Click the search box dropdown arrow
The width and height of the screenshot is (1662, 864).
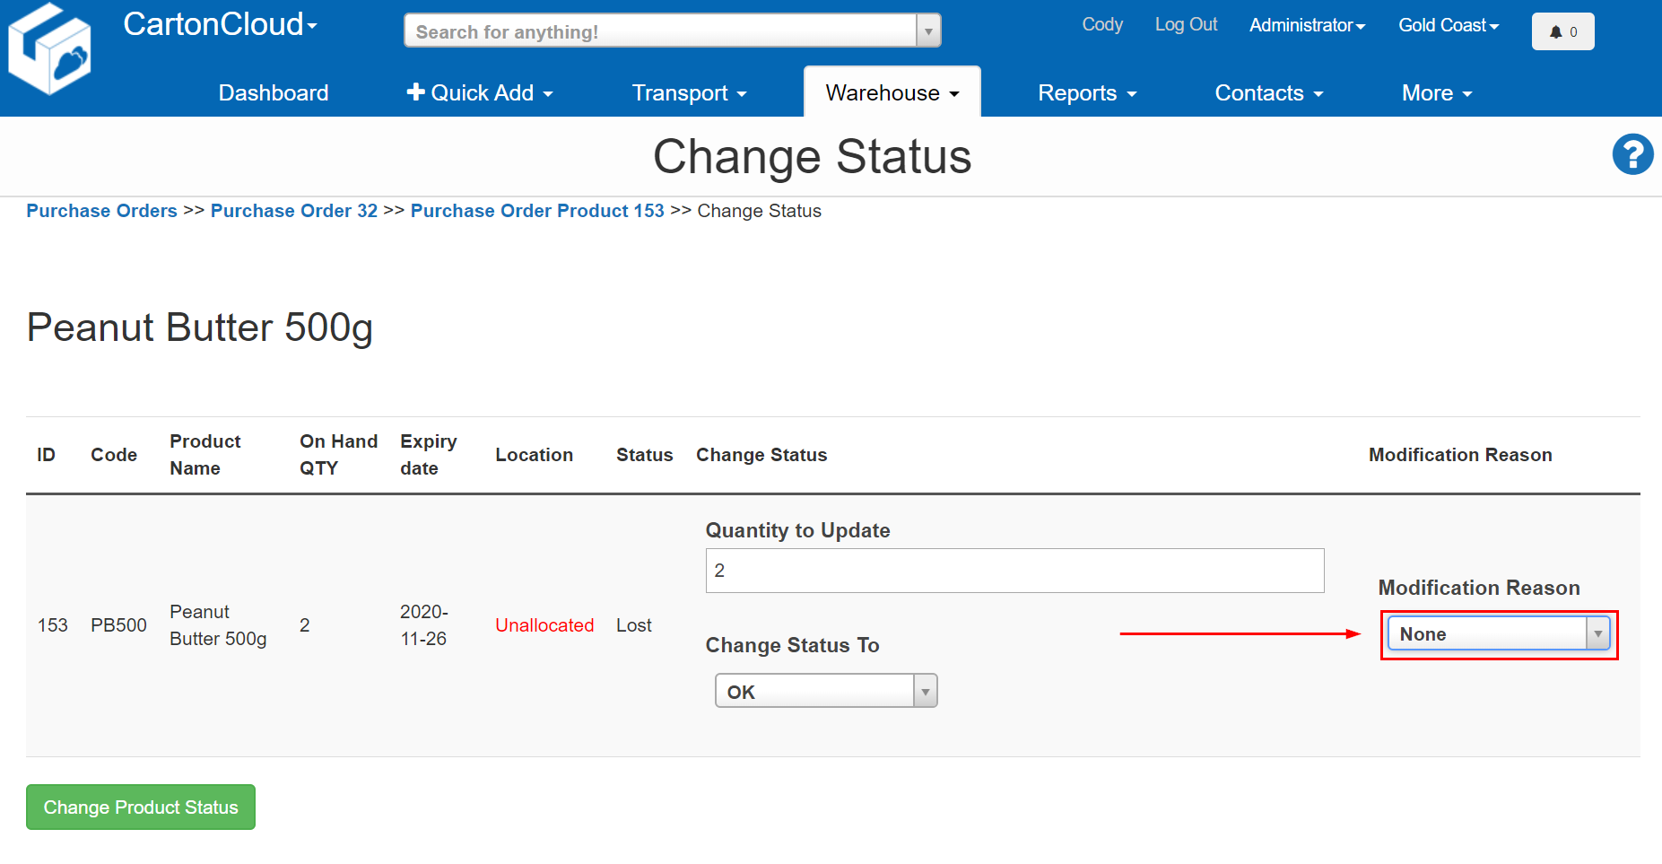(x=928, y=31)
